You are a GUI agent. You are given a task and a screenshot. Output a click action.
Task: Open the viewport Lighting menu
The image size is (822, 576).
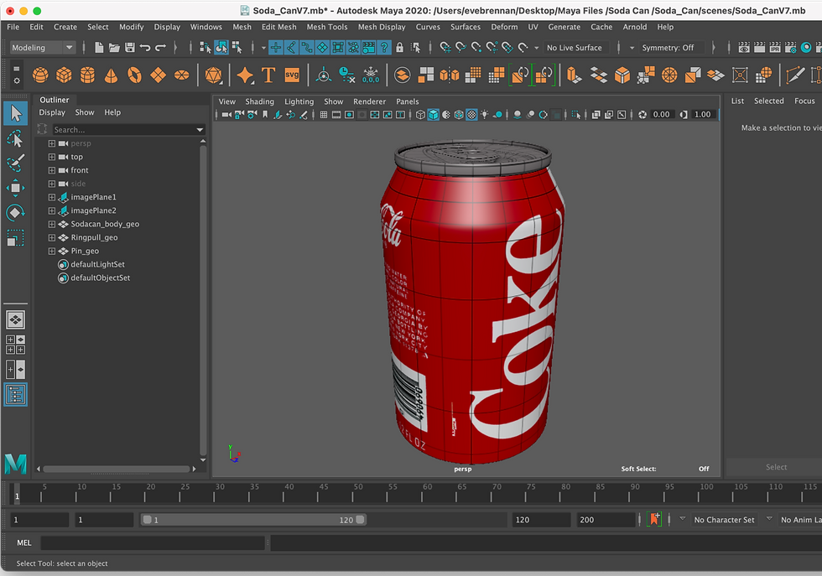click(x=299, y=101)
